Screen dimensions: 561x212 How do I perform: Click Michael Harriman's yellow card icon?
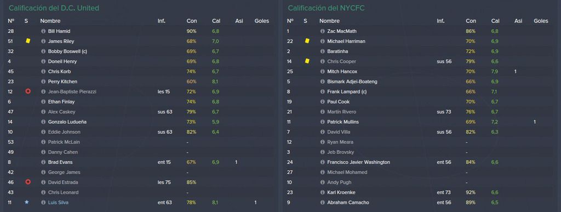coord(307,41)
